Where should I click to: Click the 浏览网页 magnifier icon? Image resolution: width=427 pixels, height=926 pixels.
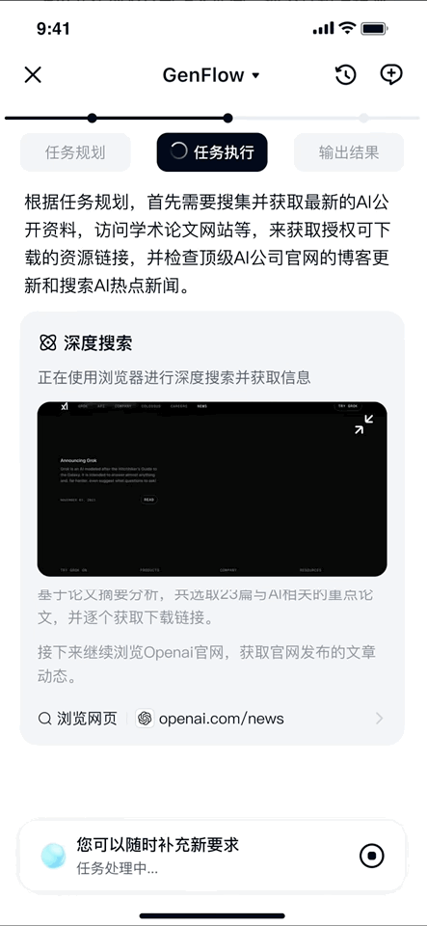pyautogui.click(x=45, y=719)
